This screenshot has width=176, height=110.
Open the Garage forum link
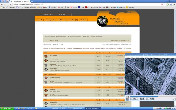[x=52, y=81]
